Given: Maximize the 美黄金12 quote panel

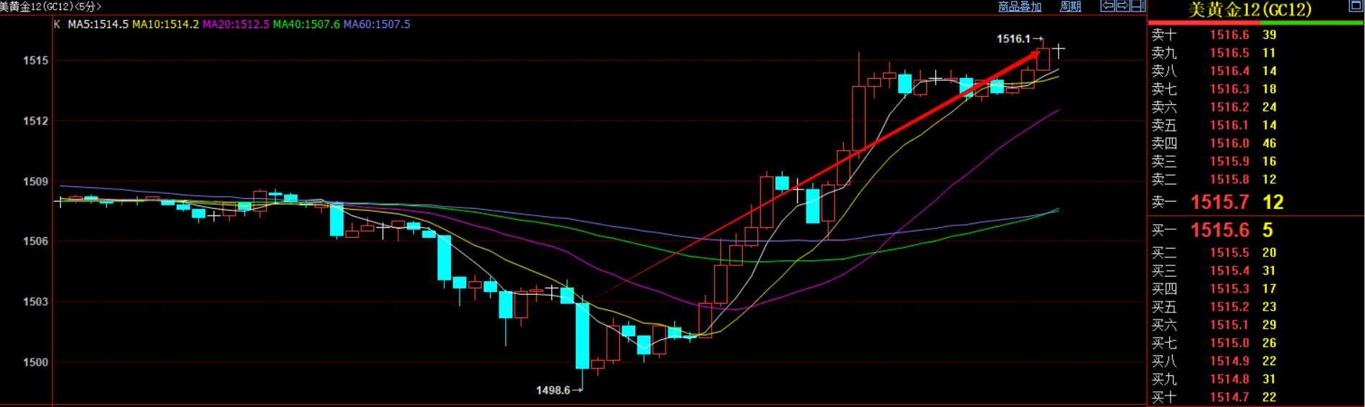Looking at the screenshot, I should pyautogui.click(x=1356, y=6).
